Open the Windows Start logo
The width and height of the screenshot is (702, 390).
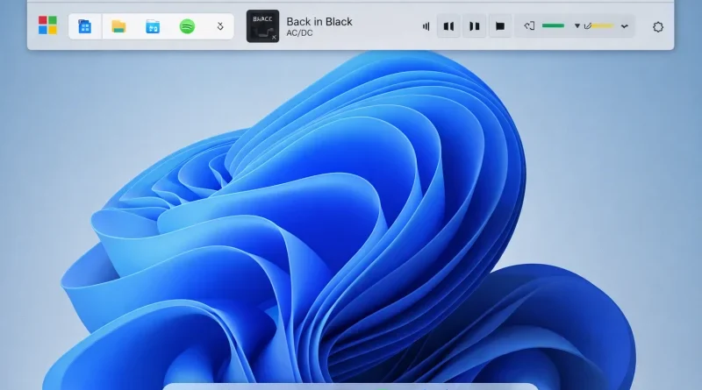tap(47, 25)
